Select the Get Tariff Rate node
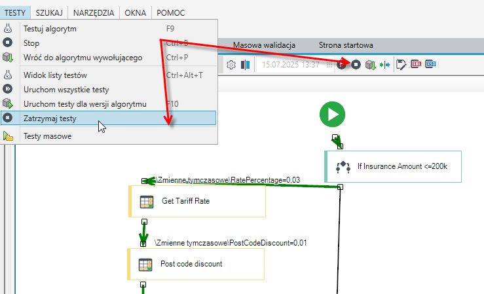This screenshot has width=484, height=294. (x=197, y=201)
